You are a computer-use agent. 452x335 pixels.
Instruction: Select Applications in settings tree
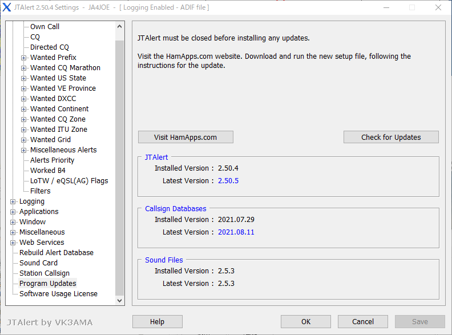tap(39, 212)
